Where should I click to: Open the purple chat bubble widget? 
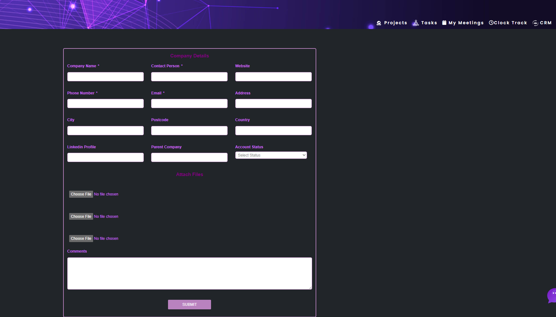click(x=552, y=296)
